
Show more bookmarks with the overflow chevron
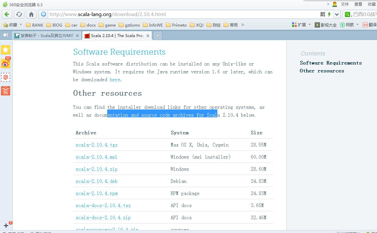[243, 25]
